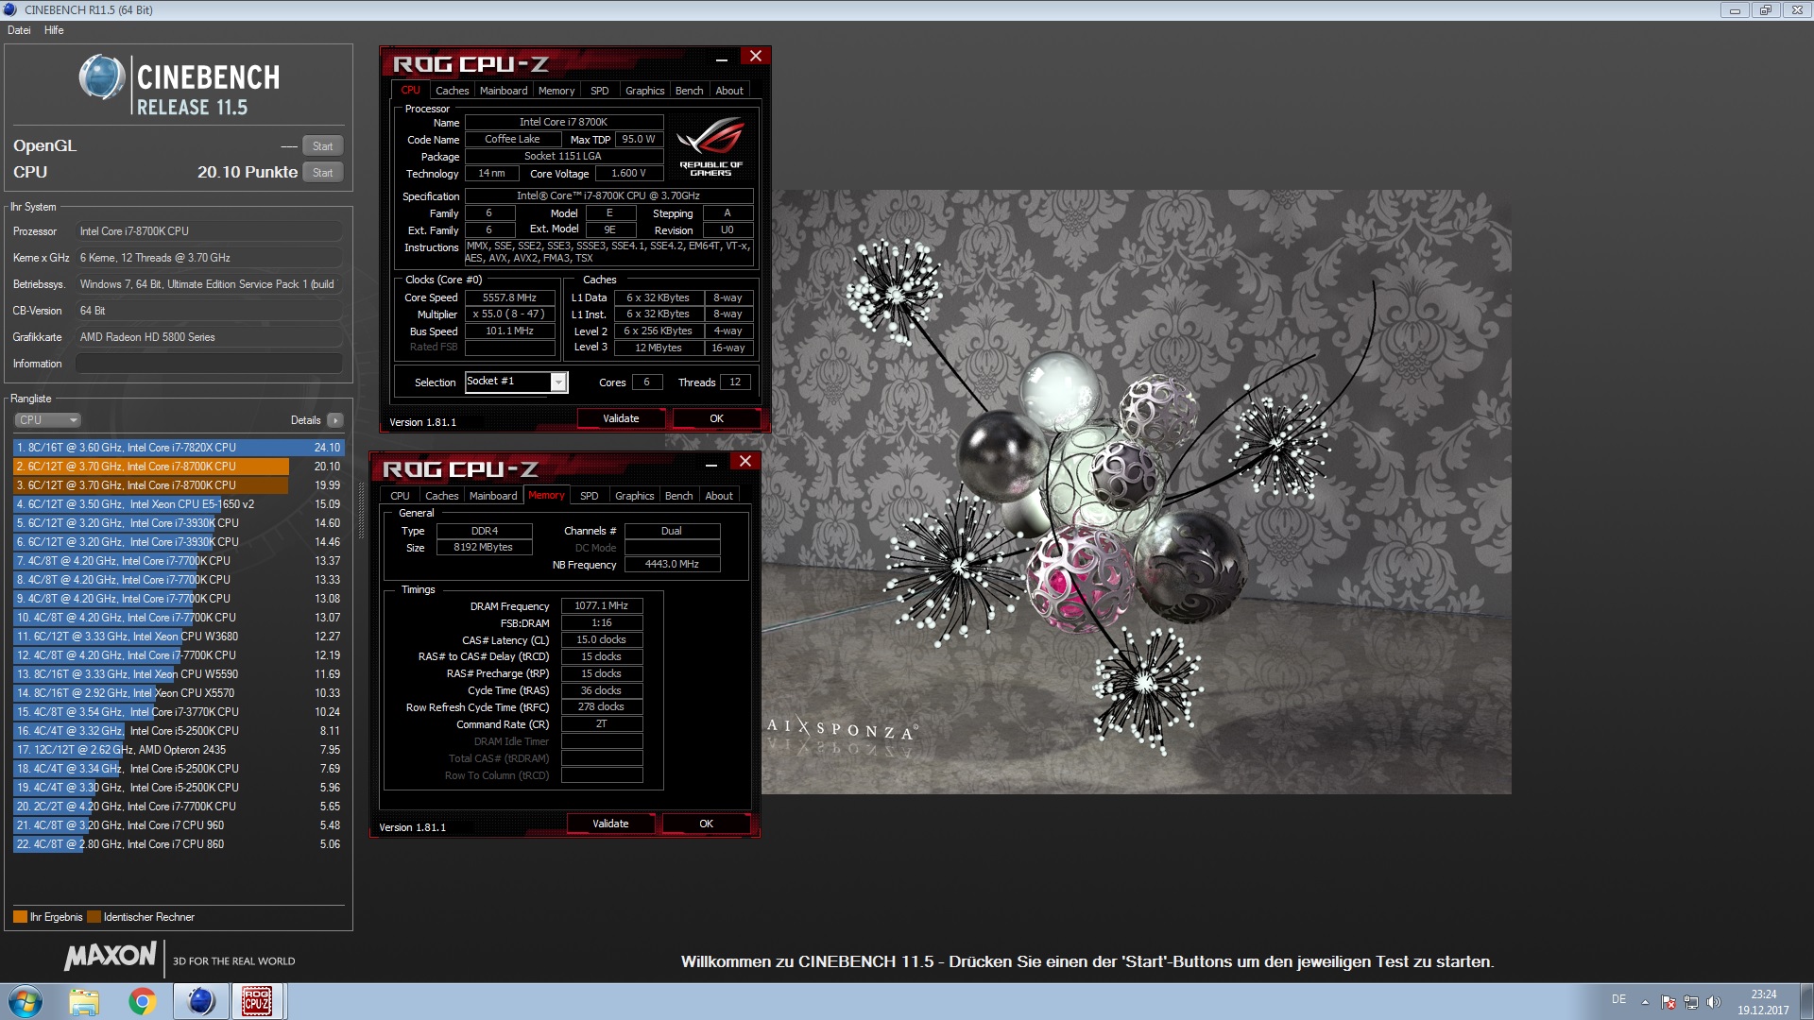
Task: Select ranking row 22 Core i7 CPU 860
Action: (179, 844)
